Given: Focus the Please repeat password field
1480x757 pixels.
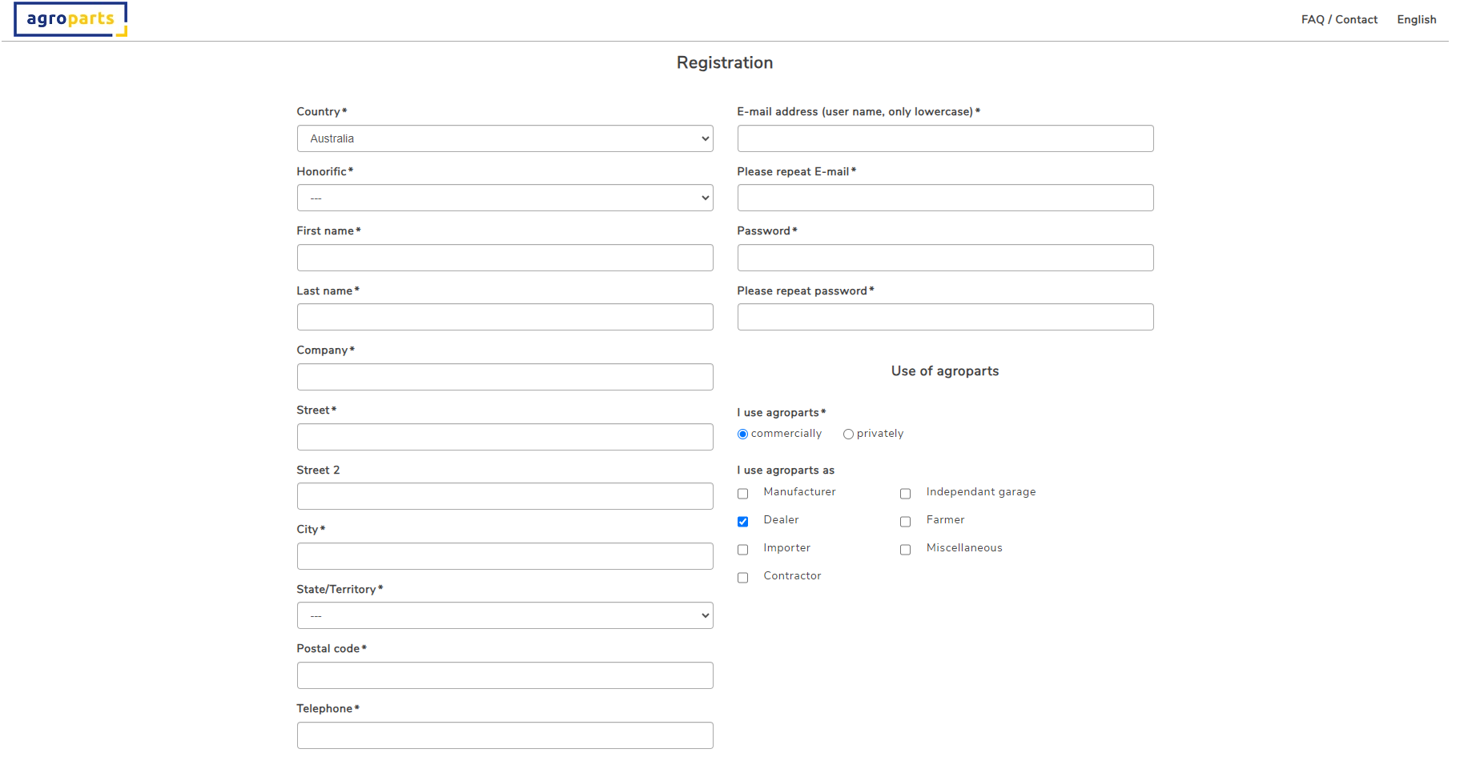Looking at the screenshot, I should coord(945,317).
